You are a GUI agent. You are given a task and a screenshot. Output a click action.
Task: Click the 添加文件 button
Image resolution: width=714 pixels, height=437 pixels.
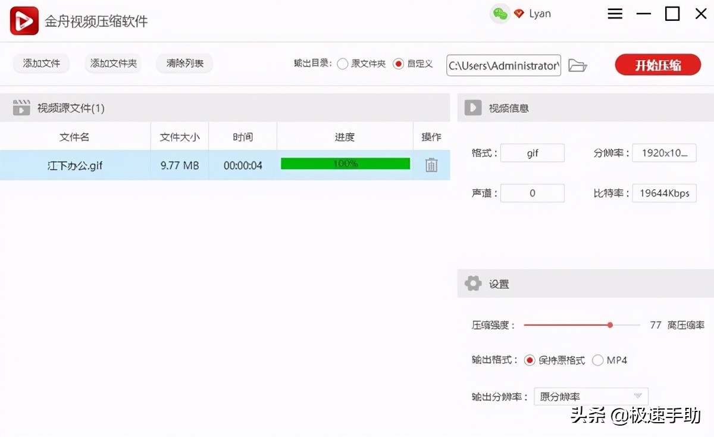point(40,63)
